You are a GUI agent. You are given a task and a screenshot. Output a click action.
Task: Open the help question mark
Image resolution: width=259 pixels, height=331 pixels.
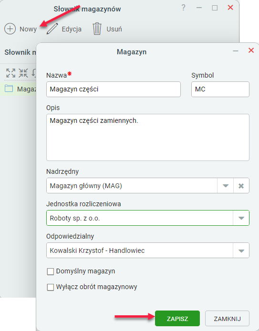183,8
